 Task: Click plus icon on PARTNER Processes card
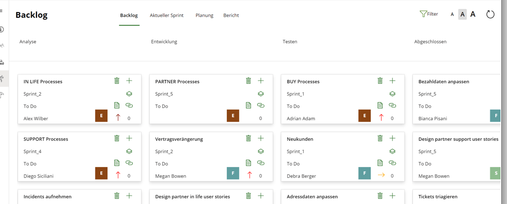tap(261, 81)
